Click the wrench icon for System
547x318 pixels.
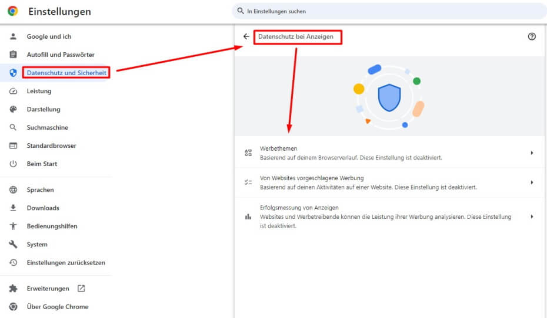[x=13, y=244]
